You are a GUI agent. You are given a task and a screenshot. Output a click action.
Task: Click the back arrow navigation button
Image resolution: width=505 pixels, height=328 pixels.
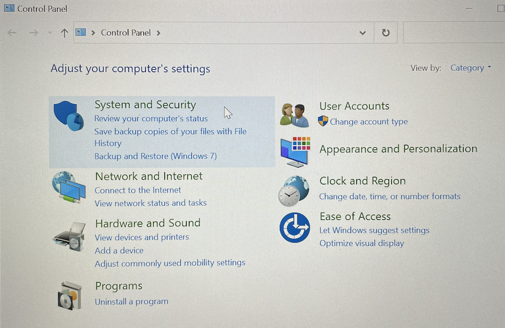[x=12, y=33]
